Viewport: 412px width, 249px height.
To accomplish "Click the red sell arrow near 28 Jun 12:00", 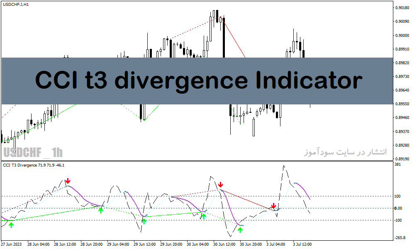I will [x=68, y=181].
